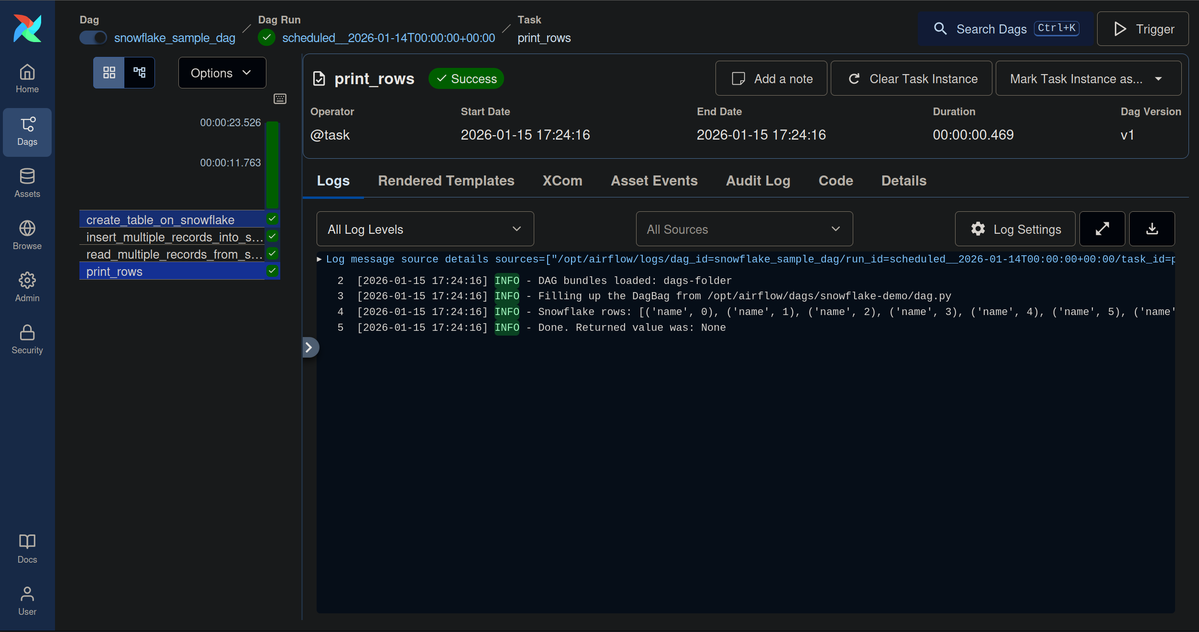Click the Dag Version value v1
The image size is (1199, 632).
[x=1127, y=135]
